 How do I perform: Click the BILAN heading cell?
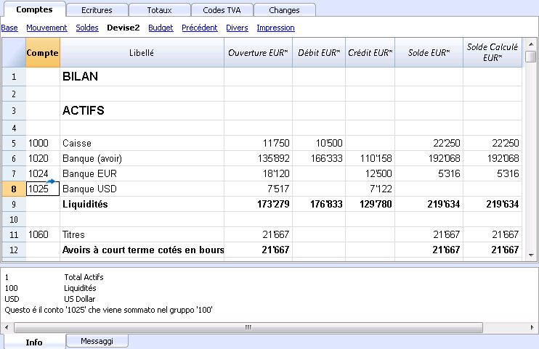tap(142, 77)
